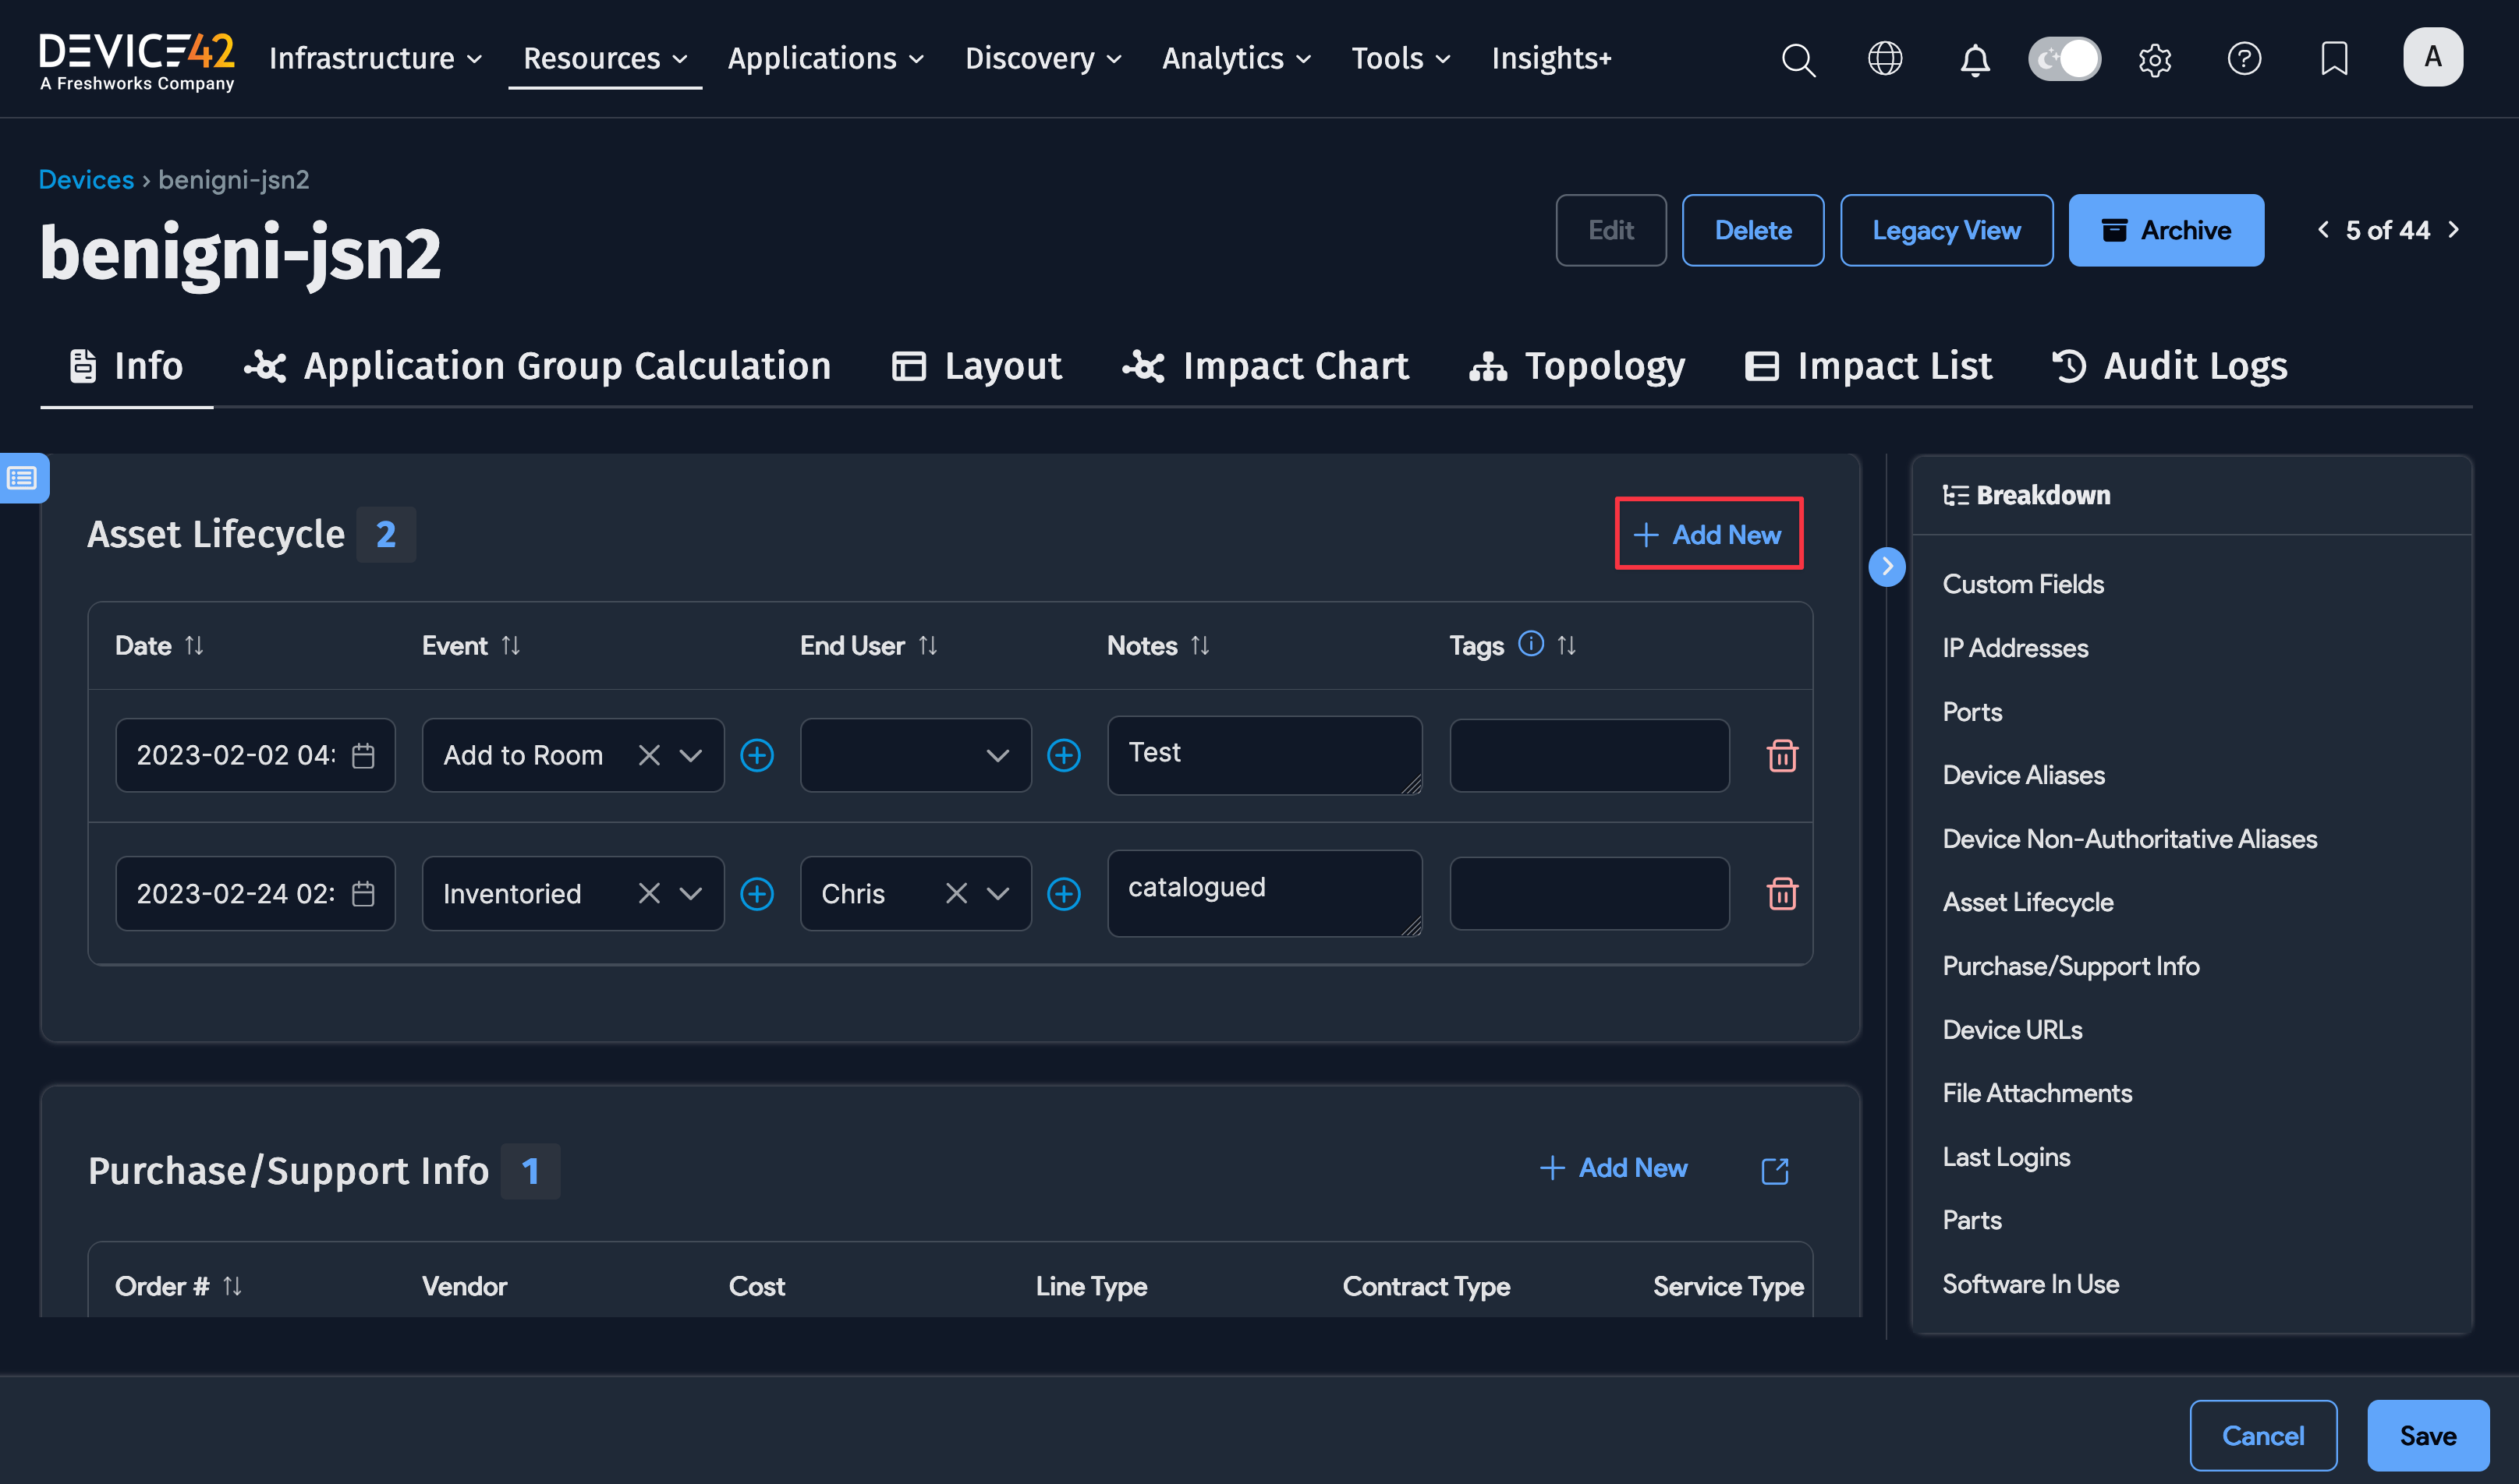The image size is (2519, 1484).
Task: Sort Asset Lifecycle by Date column
Action: (x=194, y=646)
